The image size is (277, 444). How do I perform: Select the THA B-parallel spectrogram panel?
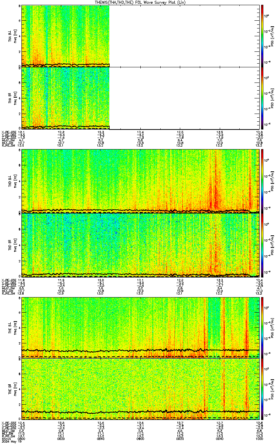point(140,98)
